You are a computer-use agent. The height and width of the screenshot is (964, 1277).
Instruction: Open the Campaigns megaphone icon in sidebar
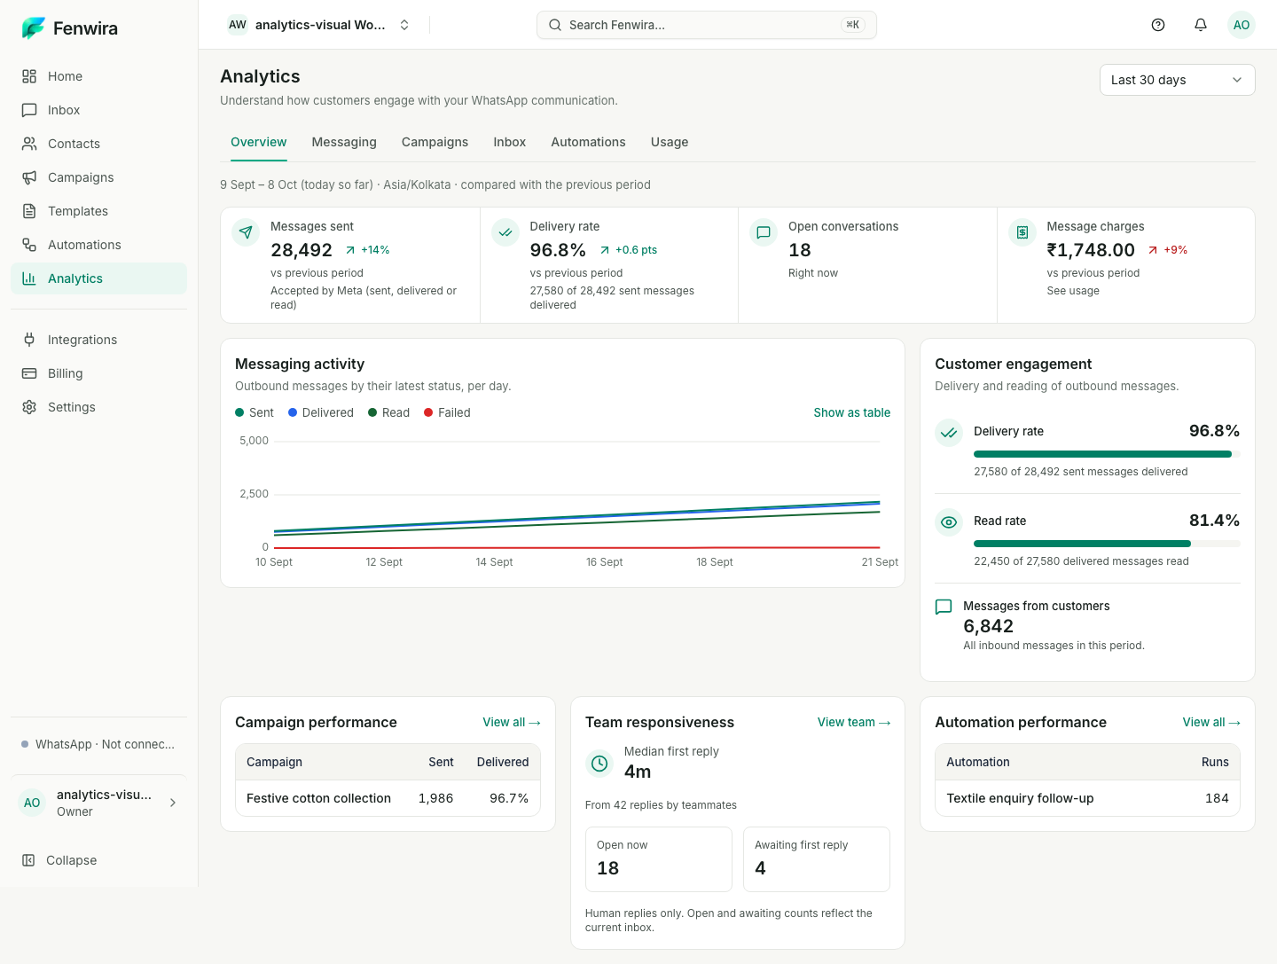point(29,177)
